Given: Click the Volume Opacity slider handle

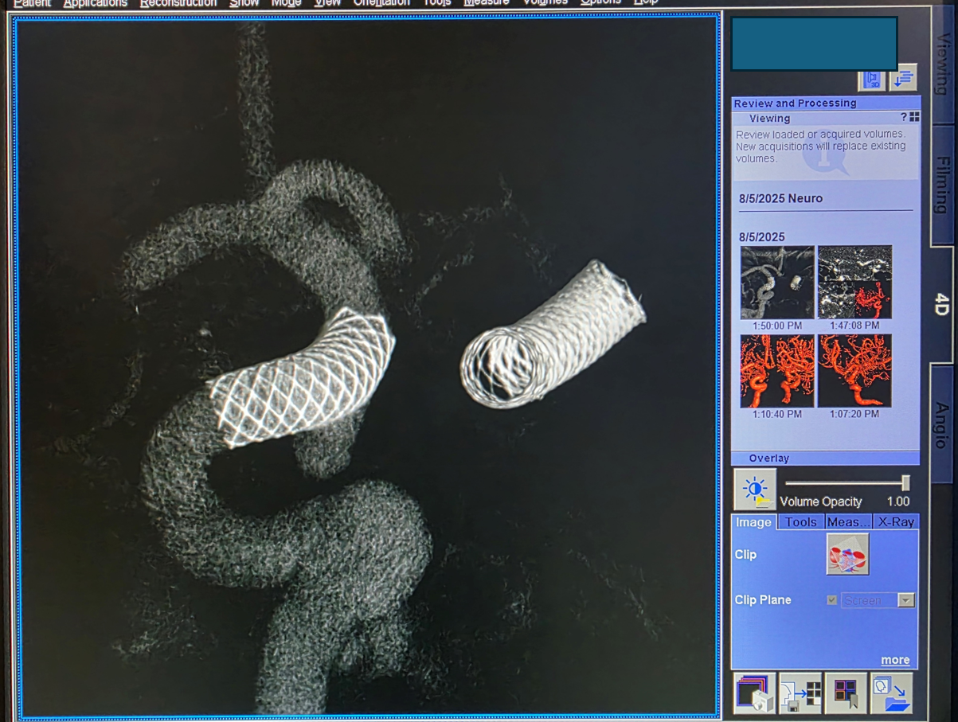Looking at the screenshot, I should [x=905, y=483].
